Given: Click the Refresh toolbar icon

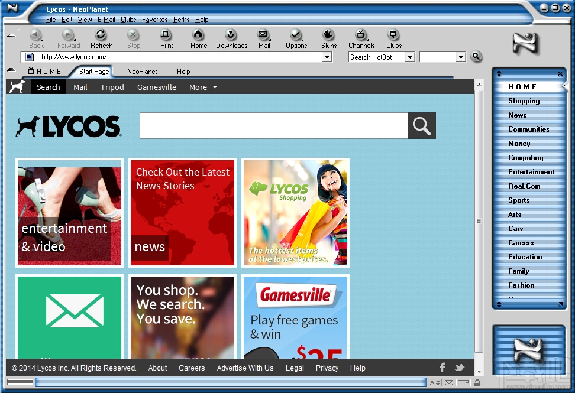Looking at the screenshot, I should tap(101, 35).
